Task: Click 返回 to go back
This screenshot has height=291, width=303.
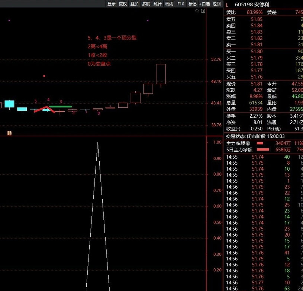Action: 217,4
